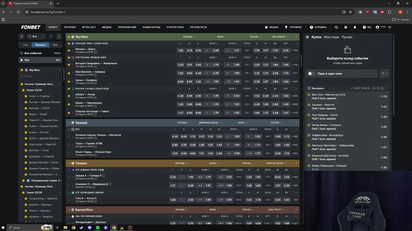Screen dimensions: 412x231
Task: Switch to Live tab in sidebar
Action: (x=25, y=45)
